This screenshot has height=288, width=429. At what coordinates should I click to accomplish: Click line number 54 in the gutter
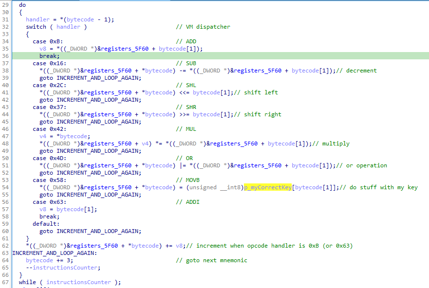pos(5,187)
